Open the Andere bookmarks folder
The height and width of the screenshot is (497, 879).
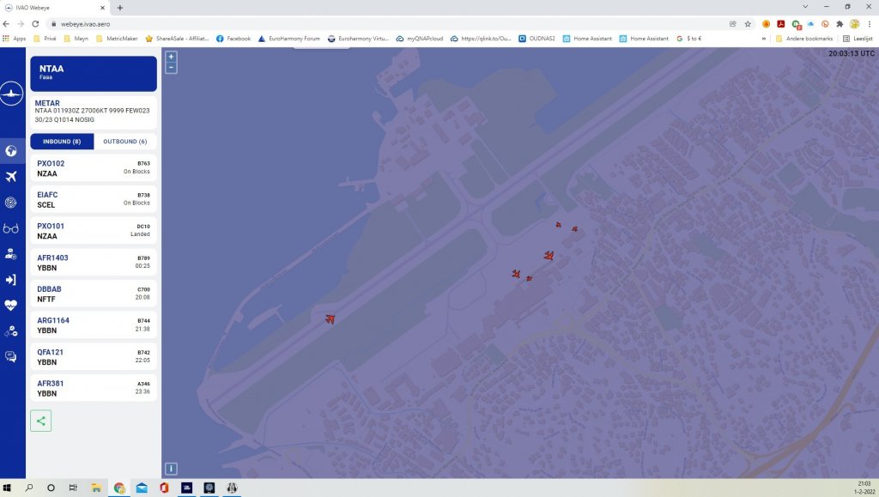[x=804, y=39]
